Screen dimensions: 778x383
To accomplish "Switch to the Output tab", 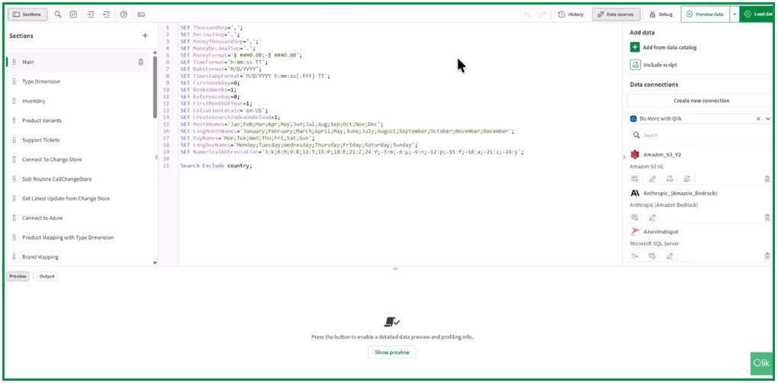I will (x=47, y=276).
